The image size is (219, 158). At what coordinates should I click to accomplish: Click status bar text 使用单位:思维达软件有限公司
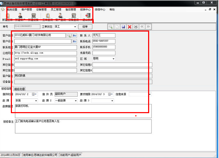tap(40, 155)
